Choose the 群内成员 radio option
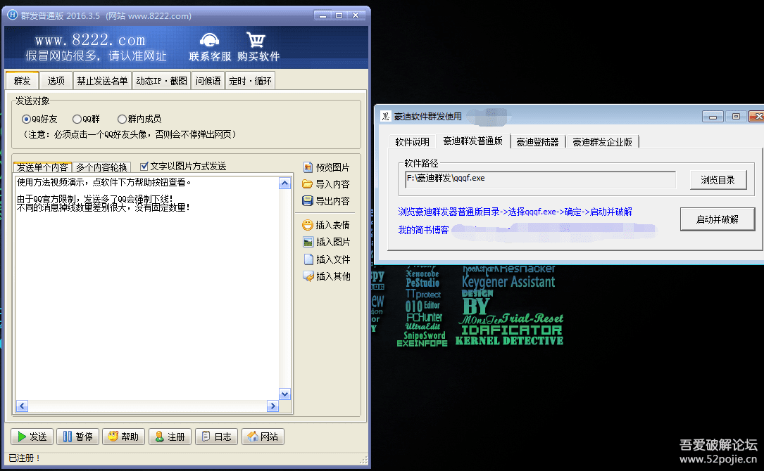 click(123, 120)
